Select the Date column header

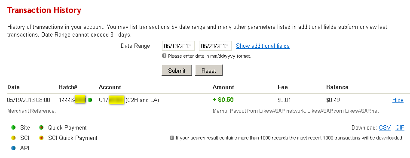coord(13,87)
